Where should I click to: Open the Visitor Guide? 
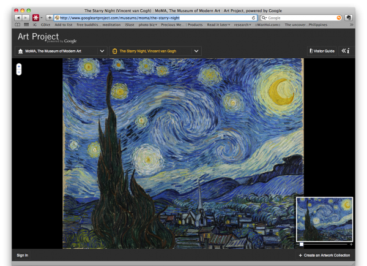(322, 51)
